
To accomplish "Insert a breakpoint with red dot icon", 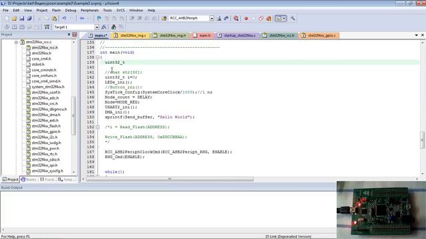I will pos(246,19).
